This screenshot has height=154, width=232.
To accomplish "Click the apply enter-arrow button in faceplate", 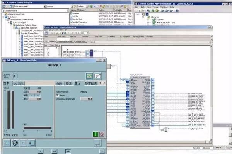I will click(x=98, y=143).
